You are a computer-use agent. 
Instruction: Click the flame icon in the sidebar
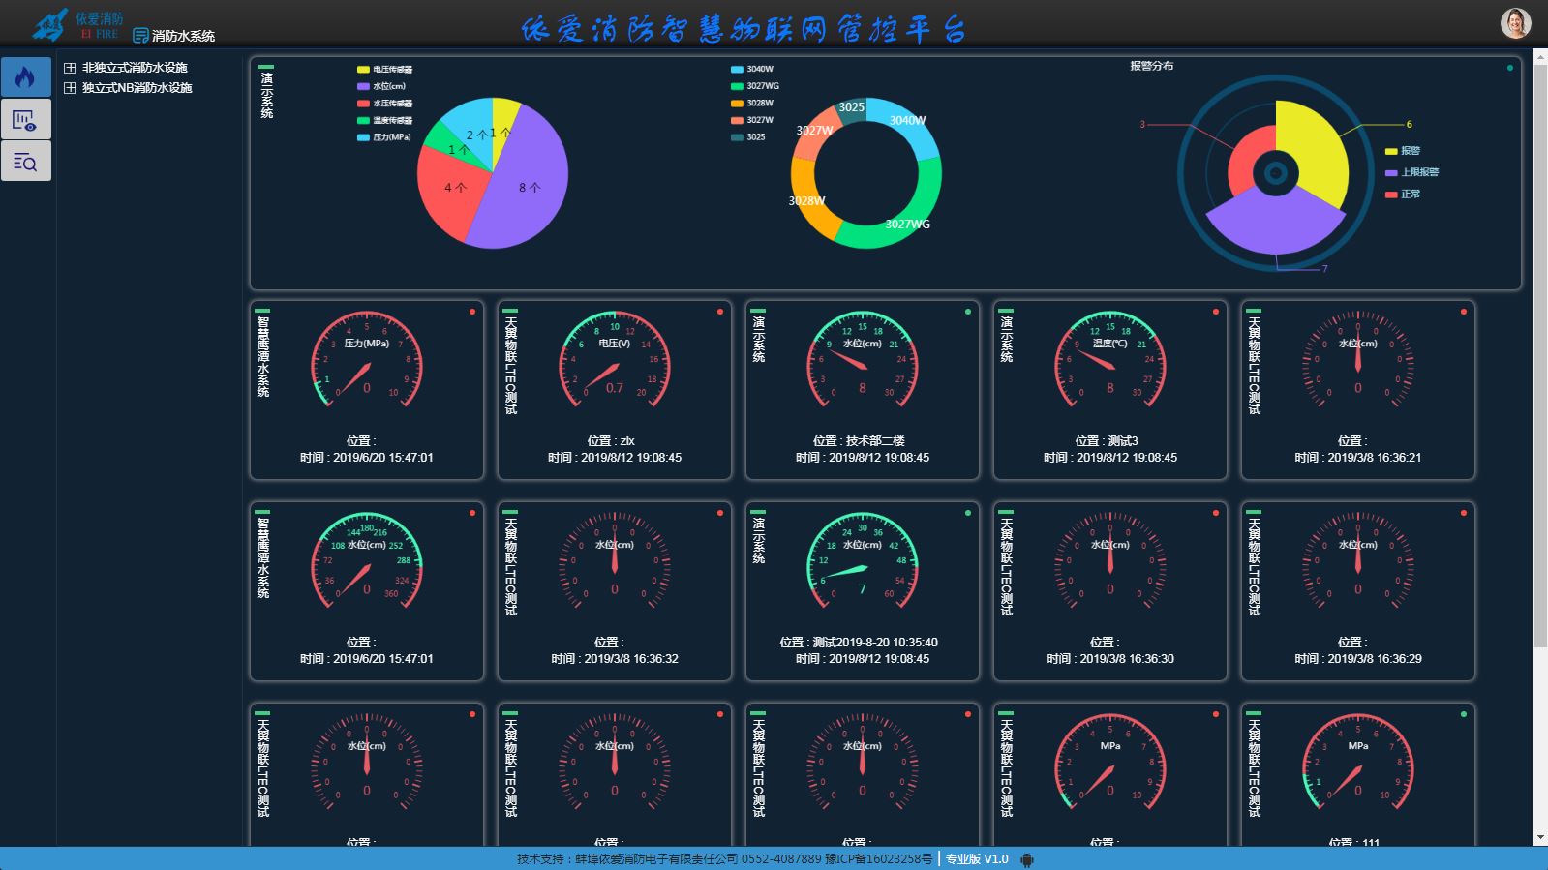tap(25, 77)
